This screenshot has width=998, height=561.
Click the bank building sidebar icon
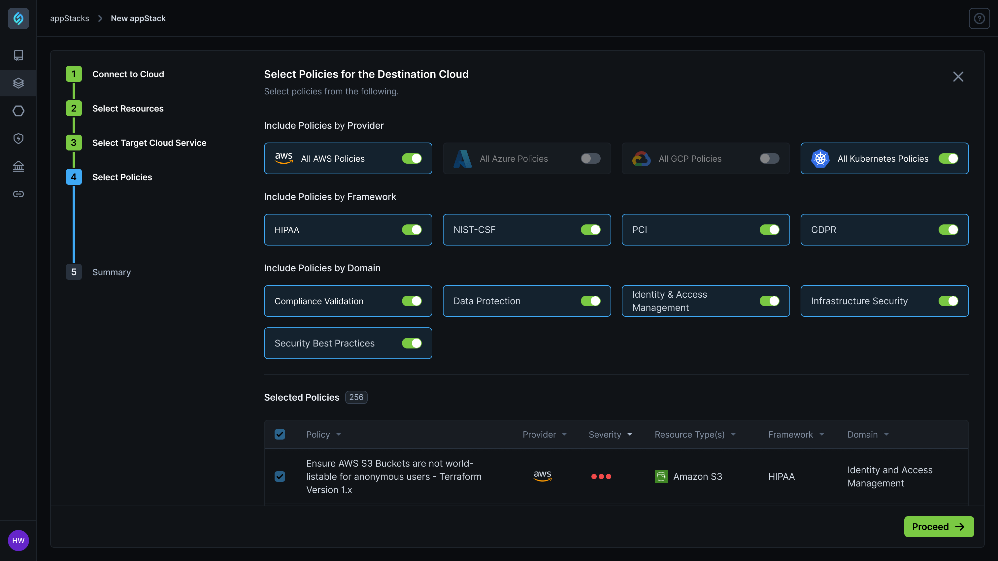pyautogui.click(x=18, y=166)
